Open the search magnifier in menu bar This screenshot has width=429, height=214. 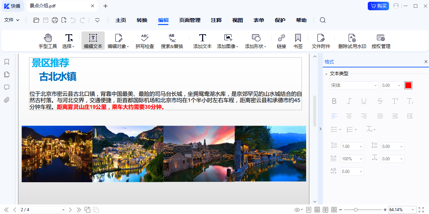tap(323, 20)
